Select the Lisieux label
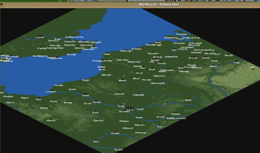This screenshot has width=260, height=153. pyautogui.click(x=54, y=101)
